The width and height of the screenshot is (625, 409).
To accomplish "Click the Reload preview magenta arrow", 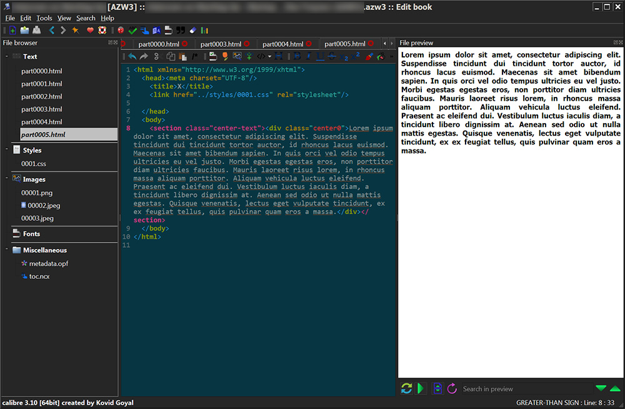I will tap(452, 388).
